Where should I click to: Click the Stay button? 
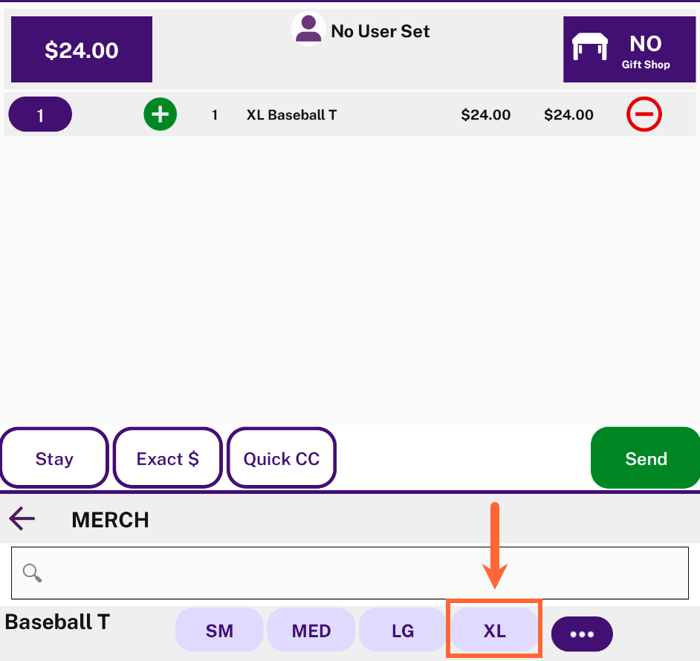point(54,458)
